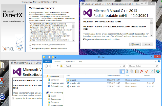Screen dimensions: 162x106
Task: Click Install in VC++ x64 installer
Action: 135,44
